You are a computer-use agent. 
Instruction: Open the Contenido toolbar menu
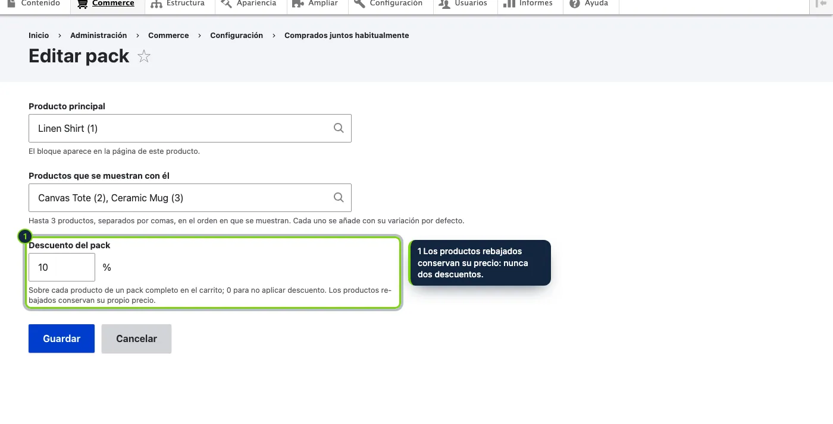pyautogui.click(x=35, y=5)
